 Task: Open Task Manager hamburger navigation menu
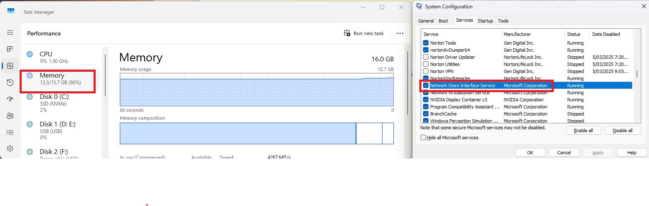tap(10, 33)
